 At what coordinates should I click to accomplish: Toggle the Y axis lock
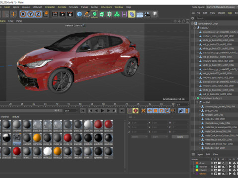(31, 14)
